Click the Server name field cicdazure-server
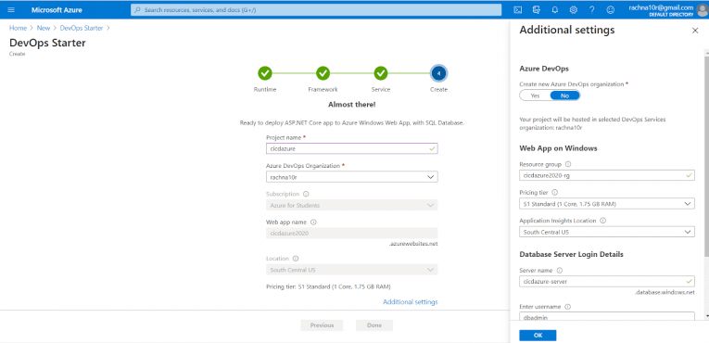709x343 pixels. click(x=607, y=282)
